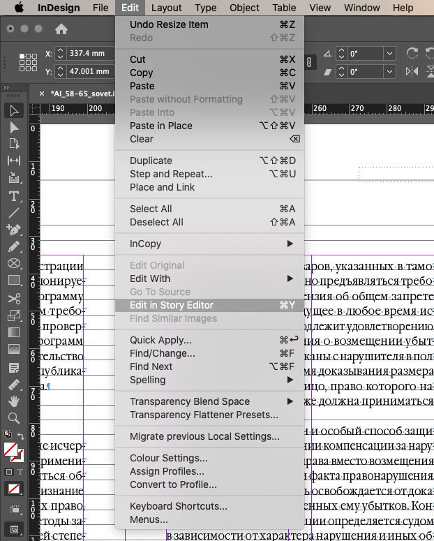Viewport: 434px width, 541px height.
Task: Choose Undo Resize Item
Action: pos(209,24)
